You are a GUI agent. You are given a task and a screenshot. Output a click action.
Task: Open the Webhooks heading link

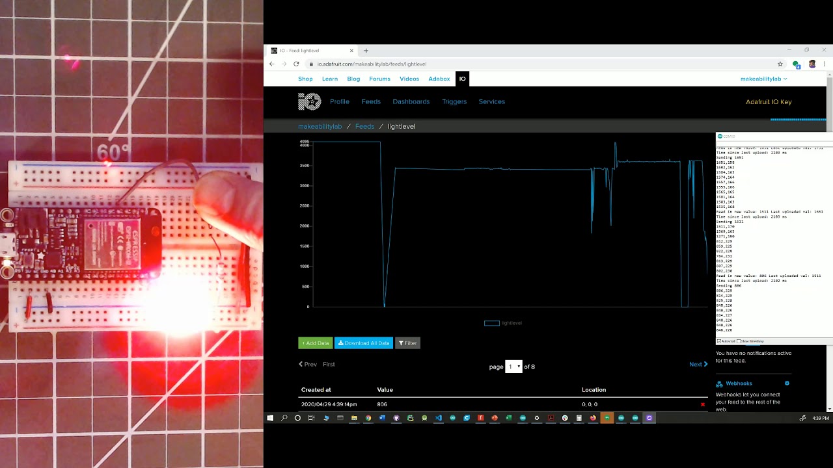click(x=739, y=383)
